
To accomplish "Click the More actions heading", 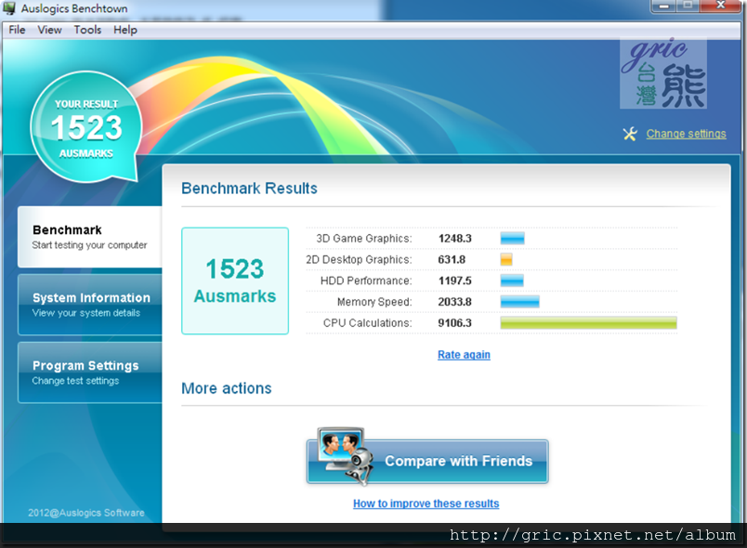I will pos(227,388).
